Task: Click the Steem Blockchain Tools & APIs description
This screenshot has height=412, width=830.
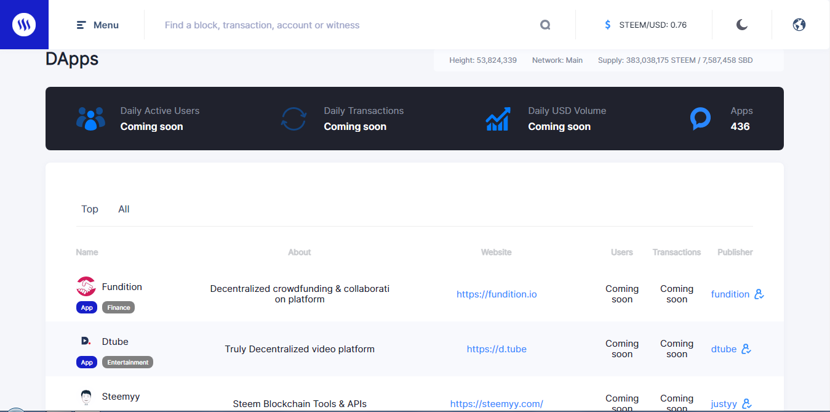Action: click(300, 404)
